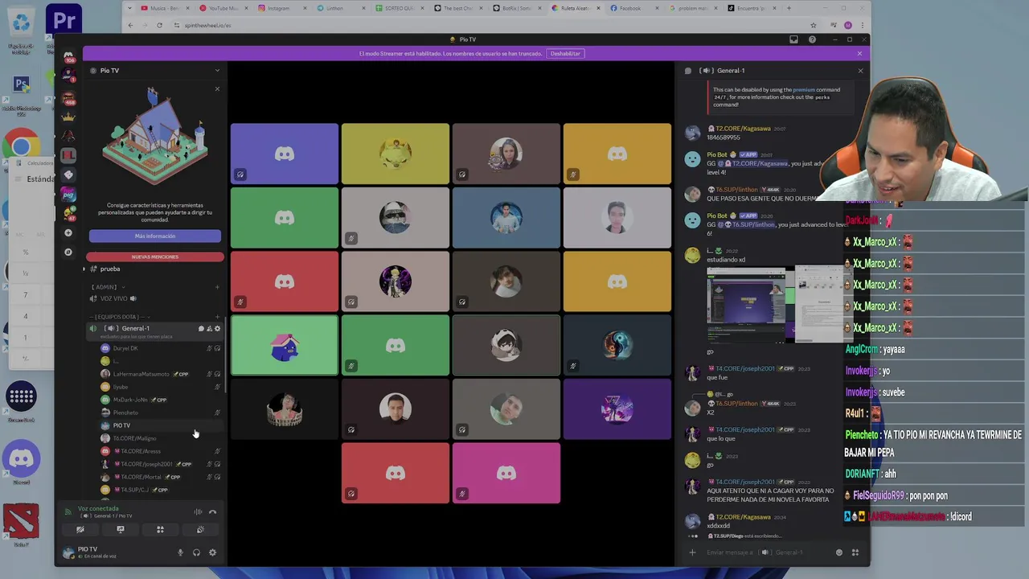Screen dimensions: 1029x579
Task: Deafen headphones in user panel
Action: click(x=196, y=552)
